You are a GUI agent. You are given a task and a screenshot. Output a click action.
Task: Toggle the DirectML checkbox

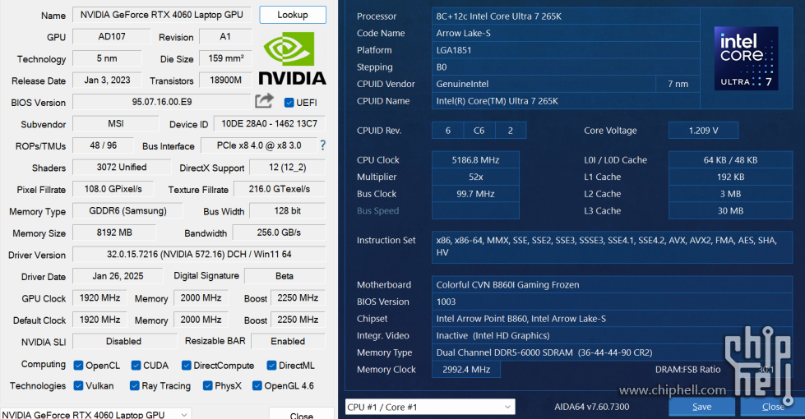coord(271,365)
